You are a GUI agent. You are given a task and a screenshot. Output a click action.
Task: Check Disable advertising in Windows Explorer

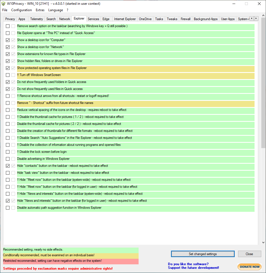click(8, 159)
